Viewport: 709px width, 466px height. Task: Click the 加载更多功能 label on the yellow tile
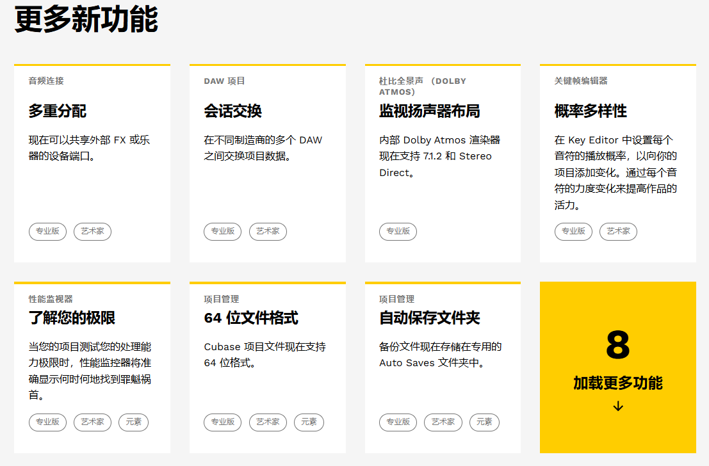click(x=617, y=383)
